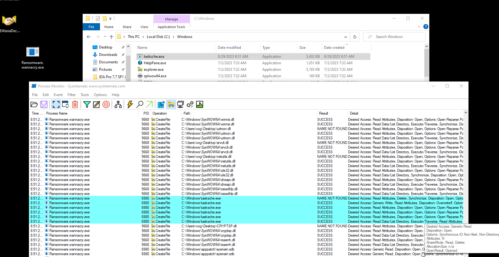Click the green arrow Jump To icon
Viewport: 499px width, 257px height.
tap(149, 104)
